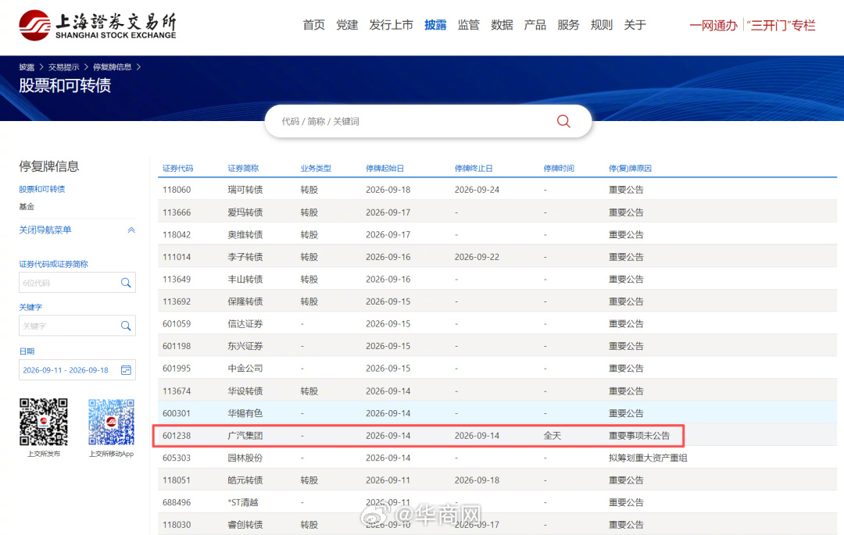Click the search icon in the 6位代码 field
This screenshot has height=535, width=844.
[125, 283]
